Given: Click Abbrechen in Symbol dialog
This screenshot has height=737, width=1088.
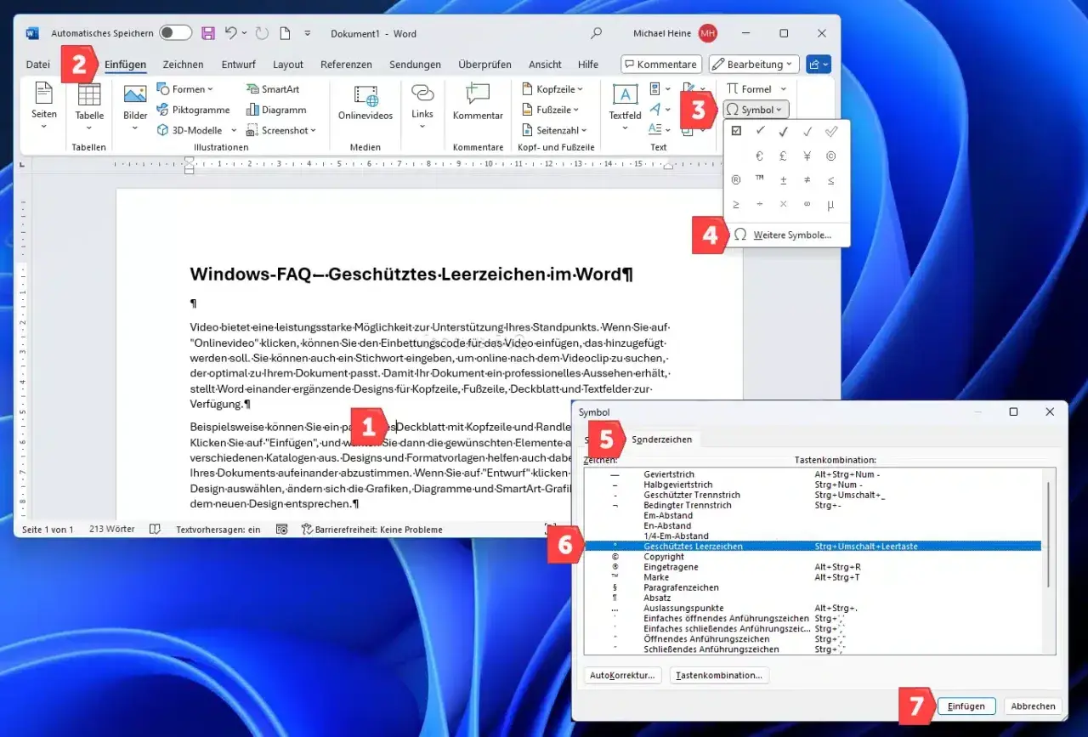Looking at the screenshot, I should tap(1033, 706).
